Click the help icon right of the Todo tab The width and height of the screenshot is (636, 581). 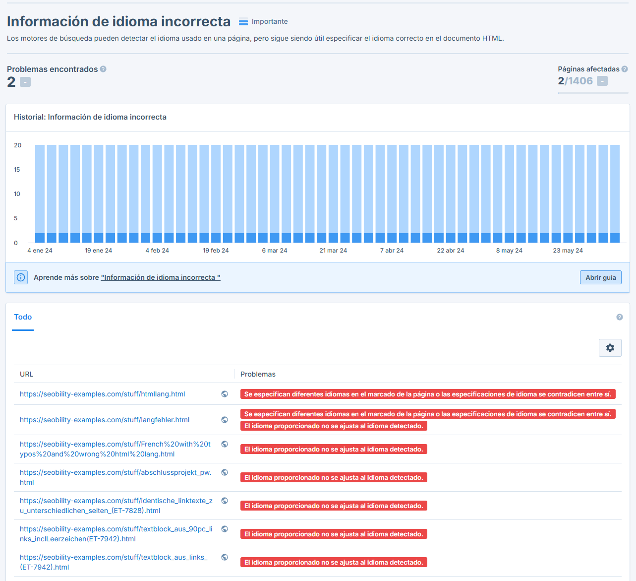[619, 316]
